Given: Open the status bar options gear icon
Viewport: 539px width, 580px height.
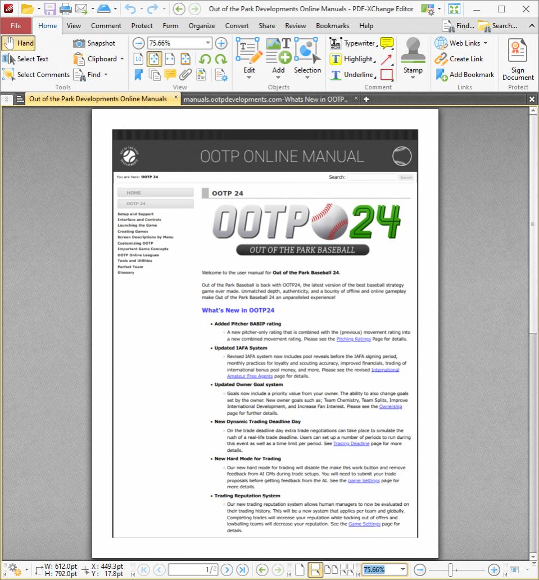Looking at the screenshot, I should coord(14,569).
